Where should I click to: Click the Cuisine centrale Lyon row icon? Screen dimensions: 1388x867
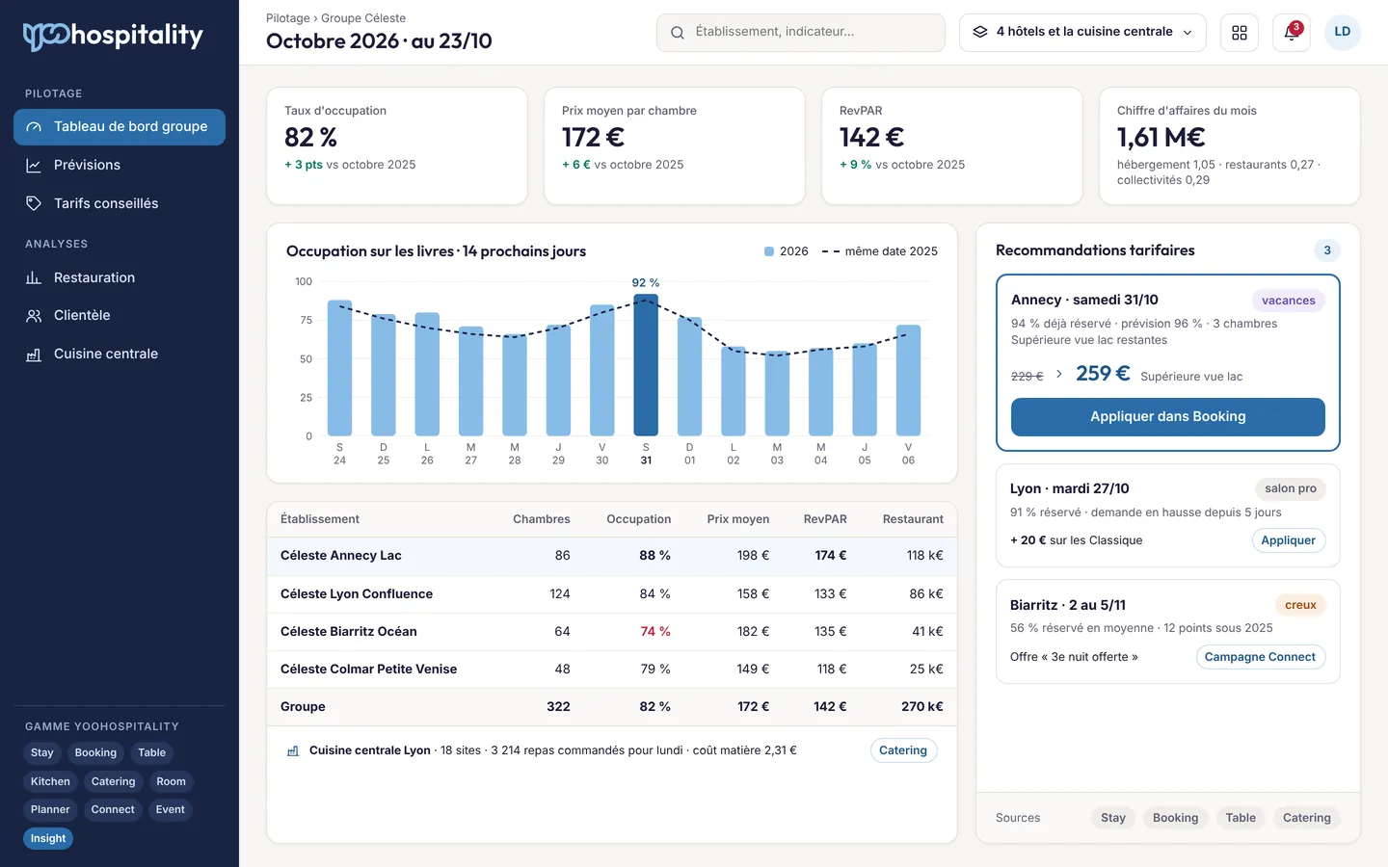(x=293, y=750)
